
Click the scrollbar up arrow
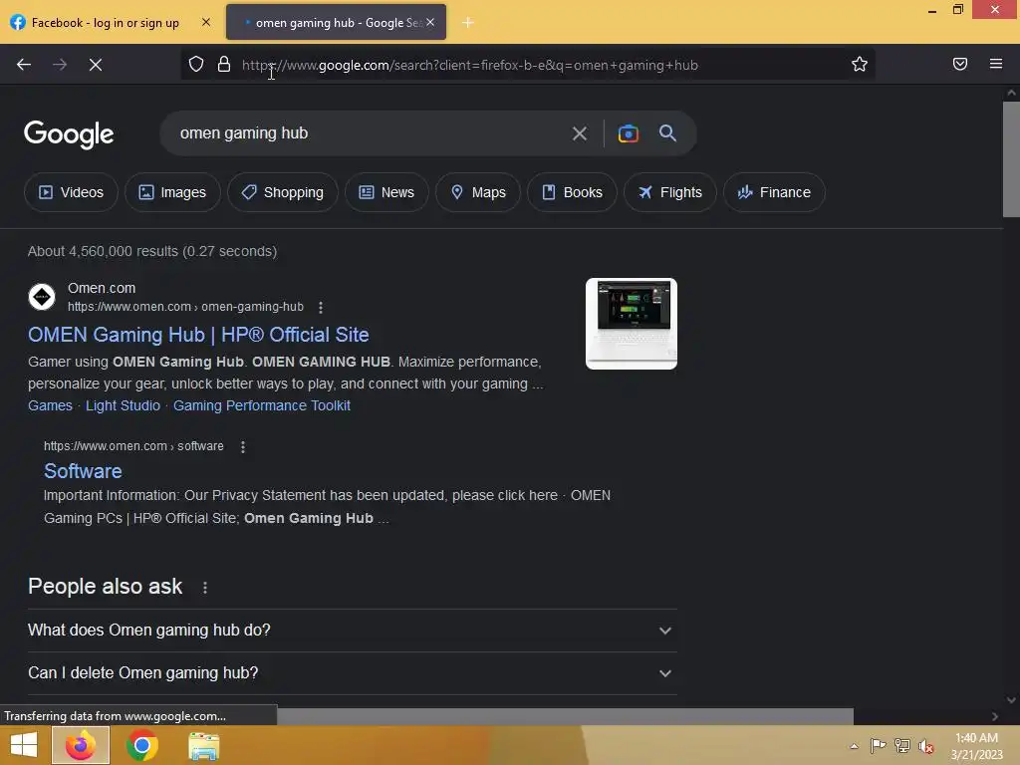point(1011,93)
